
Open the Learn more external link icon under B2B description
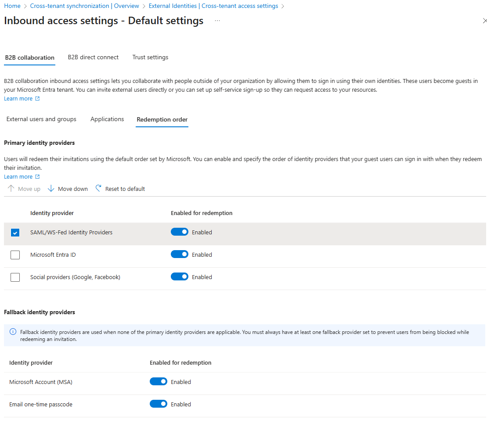[x=37, y=98]
